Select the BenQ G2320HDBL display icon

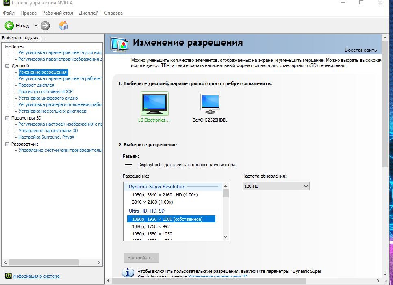pos(210,104)
